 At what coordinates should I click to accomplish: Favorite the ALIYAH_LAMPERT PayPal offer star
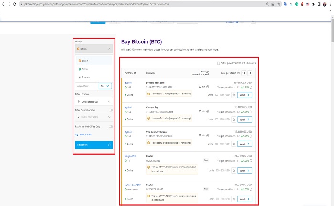234,199
